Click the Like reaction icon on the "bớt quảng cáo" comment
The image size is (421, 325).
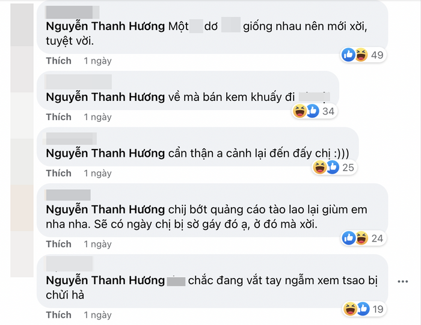[x=348, y=238]
